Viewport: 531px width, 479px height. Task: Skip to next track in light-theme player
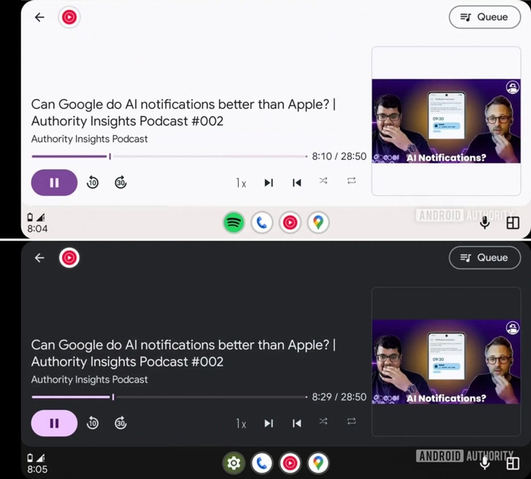[x=269, y=183]
